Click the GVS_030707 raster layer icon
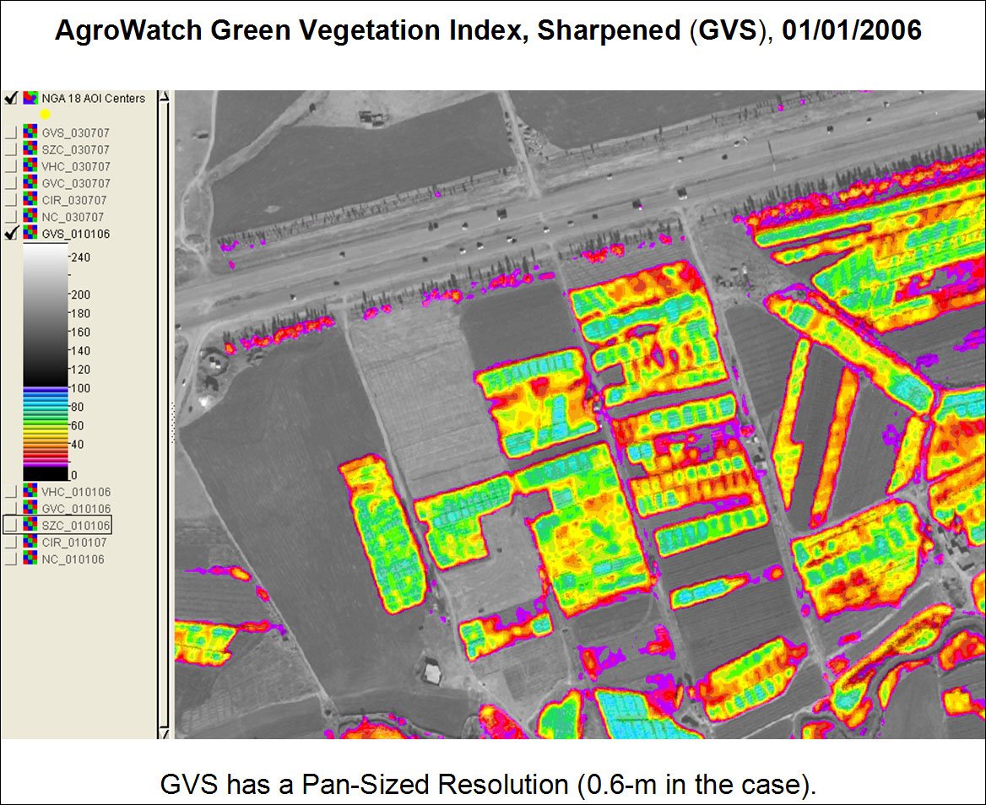Image resolution: width=986 pixels, height=805 pixels. click(30, 132)
